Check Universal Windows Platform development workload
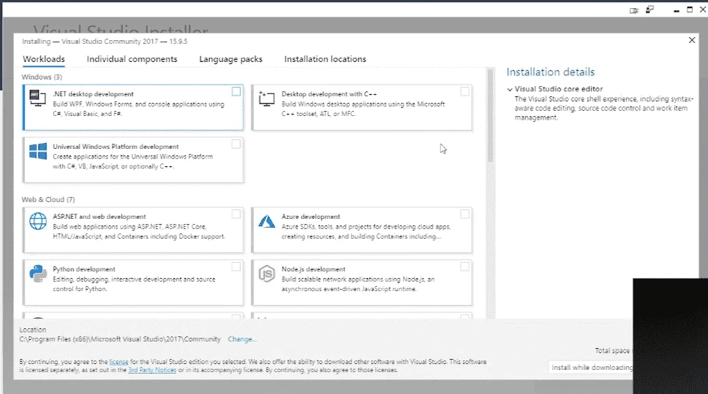 tap(236, 144)
